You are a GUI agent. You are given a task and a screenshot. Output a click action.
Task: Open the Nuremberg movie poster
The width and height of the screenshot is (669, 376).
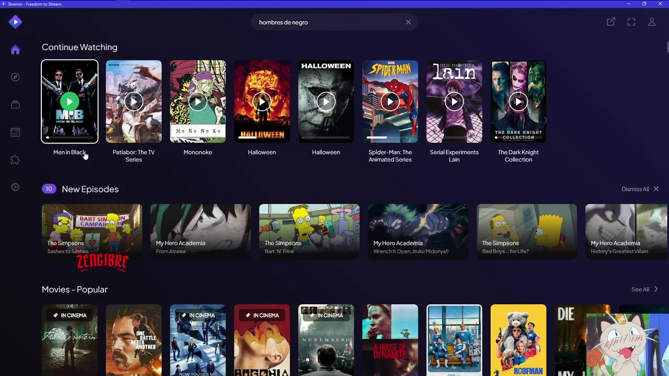(326, 340)
